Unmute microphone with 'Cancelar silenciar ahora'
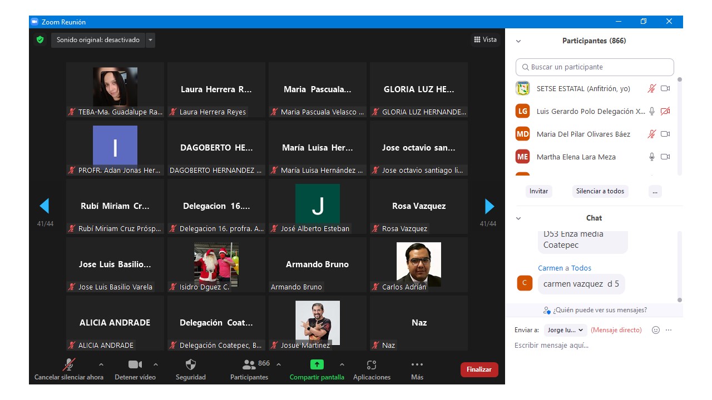Image resolution: width=712 pixels, height=400 pixels. pyautogui.click(x=69, y=369)
